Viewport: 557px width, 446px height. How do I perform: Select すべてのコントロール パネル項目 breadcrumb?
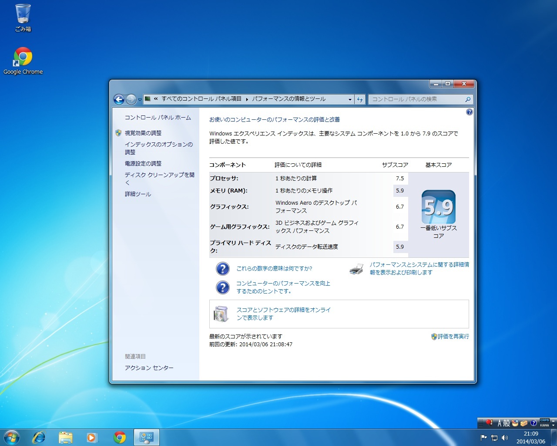click(201, 99)
